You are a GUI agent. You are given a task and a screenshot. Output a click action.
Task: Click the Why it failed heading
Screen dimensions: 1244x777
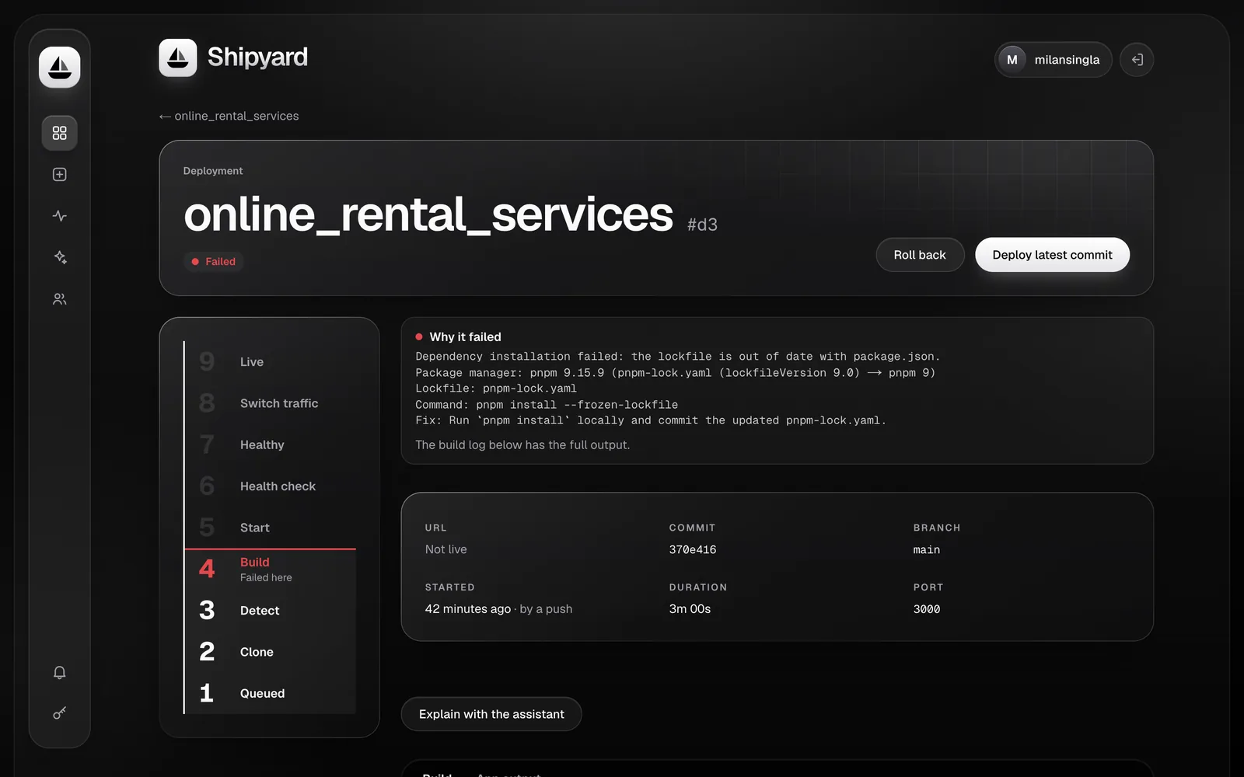[465, 337]
